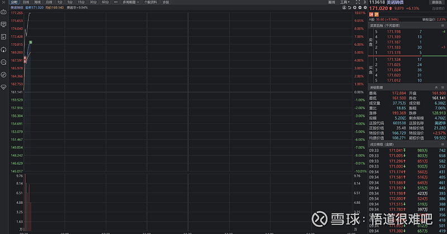The width and height of the screenshot is (447, 234).
Task: Expand the left sidebar panel arrow
Action: pyautogui.click(x=4, y=2)
